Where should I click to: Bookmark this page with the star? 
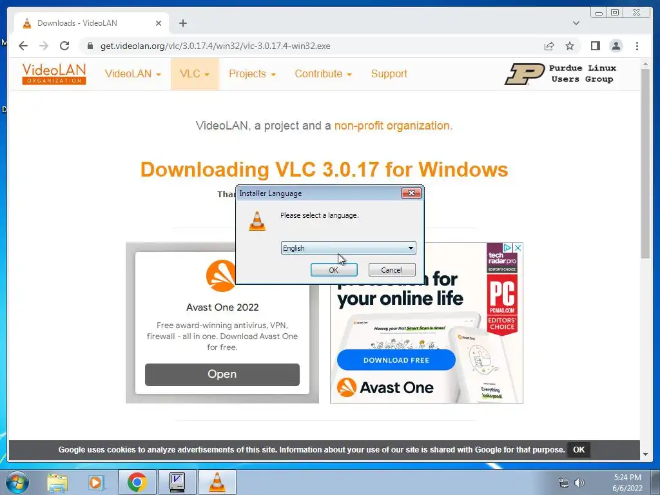(570, 46)
